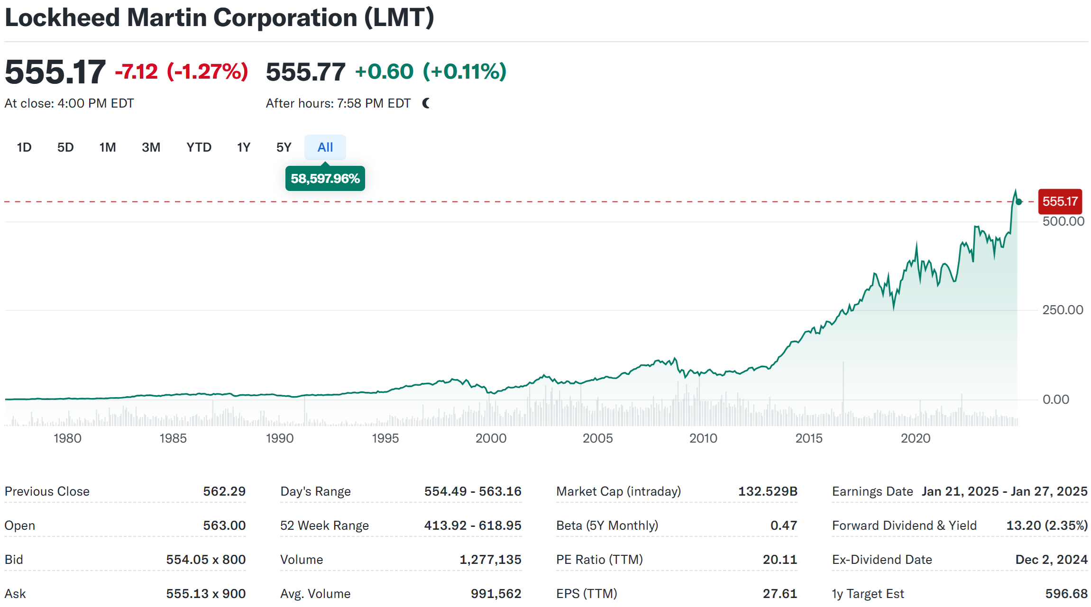This screenshot has width=1091, height=607.
Task: Click the PE Ratio (TTM) value 20.11
Action: tap(780, 560)
